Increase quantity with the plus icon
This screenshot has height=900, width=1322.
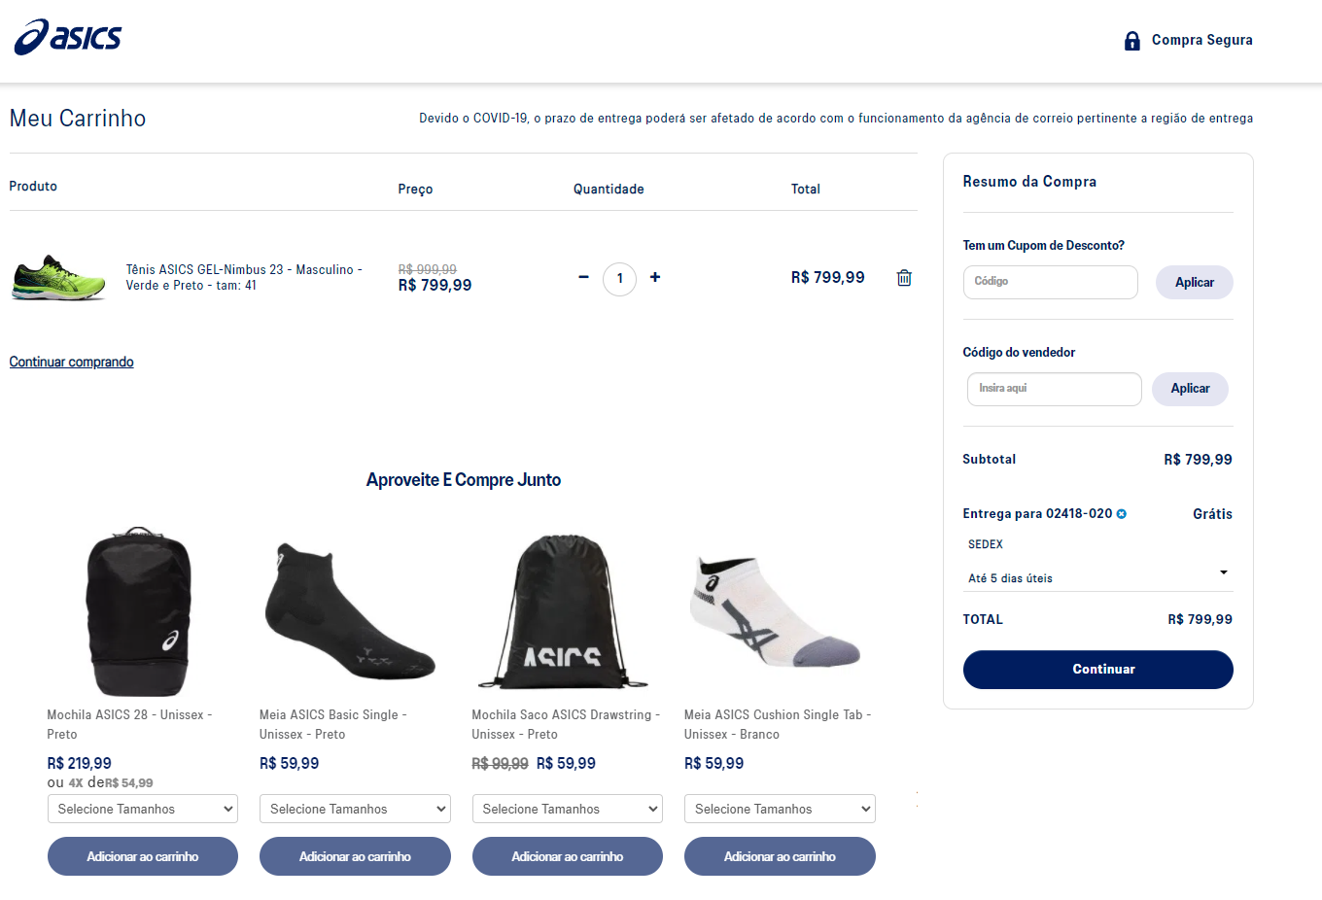(655, 277)
